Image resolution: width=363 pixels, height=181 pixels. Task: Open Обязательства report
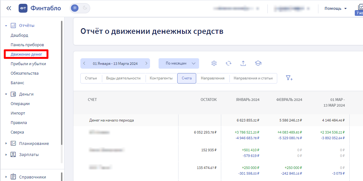tap(25, 73)
